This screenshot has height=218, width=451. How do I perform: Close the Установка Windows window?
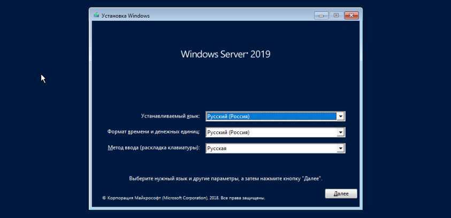[351, 15]
